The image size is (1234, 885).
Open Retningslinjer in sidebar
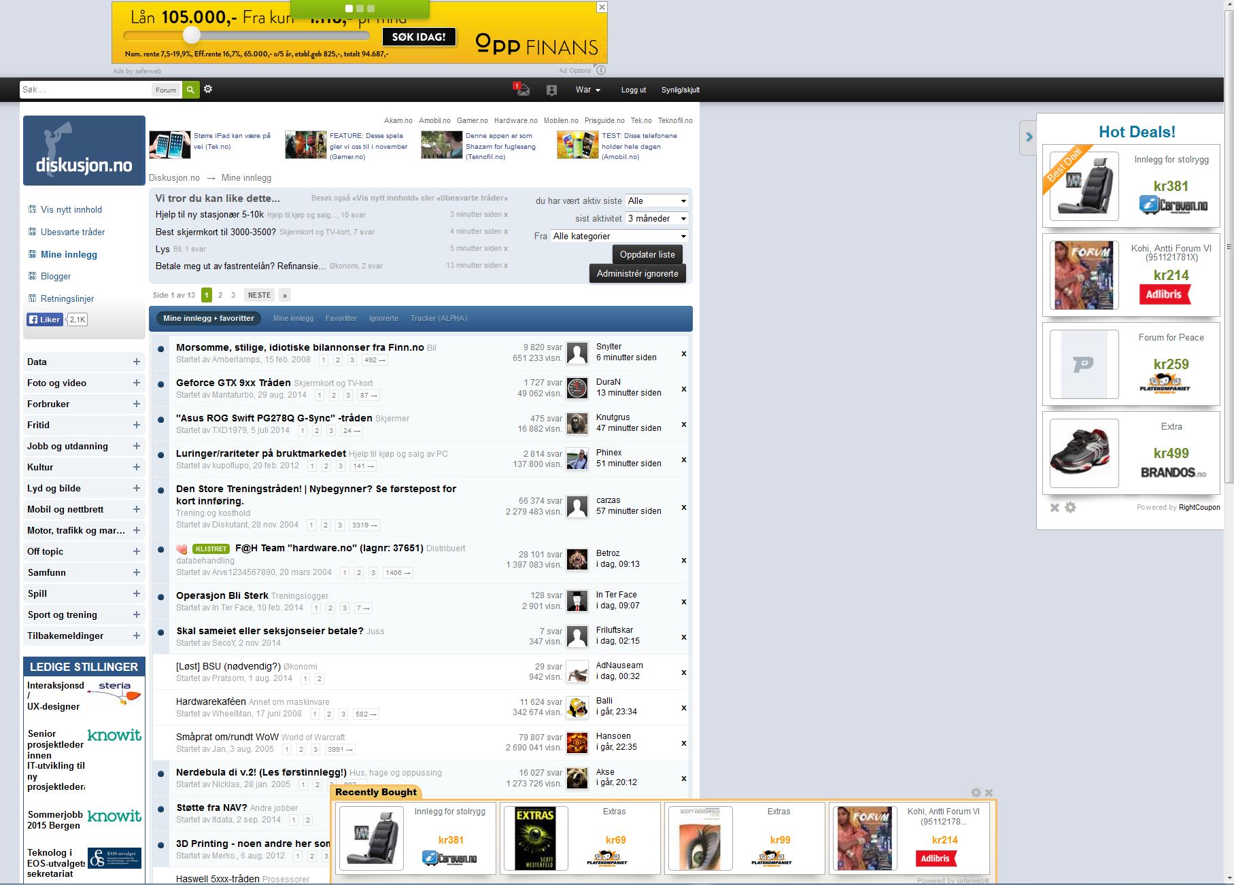pyautogui.click(x=67, y=298)
